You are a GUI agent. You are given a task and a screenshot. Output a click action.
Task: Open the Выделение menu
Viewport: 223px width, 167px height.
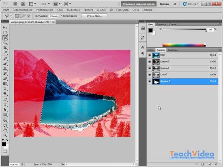74,10
